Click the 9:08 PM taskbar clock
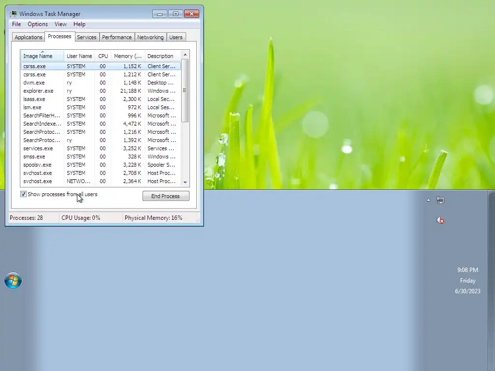495x371 pixels. click(467, 270)
